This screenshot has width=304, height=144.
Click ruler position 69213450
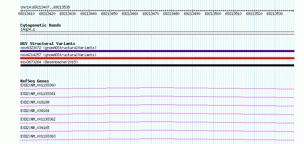[109, 14]
